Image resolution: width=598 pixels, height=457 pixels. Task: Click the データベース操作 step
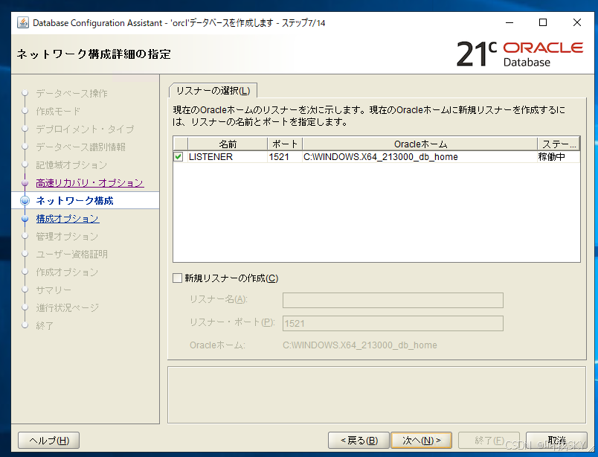71,93
